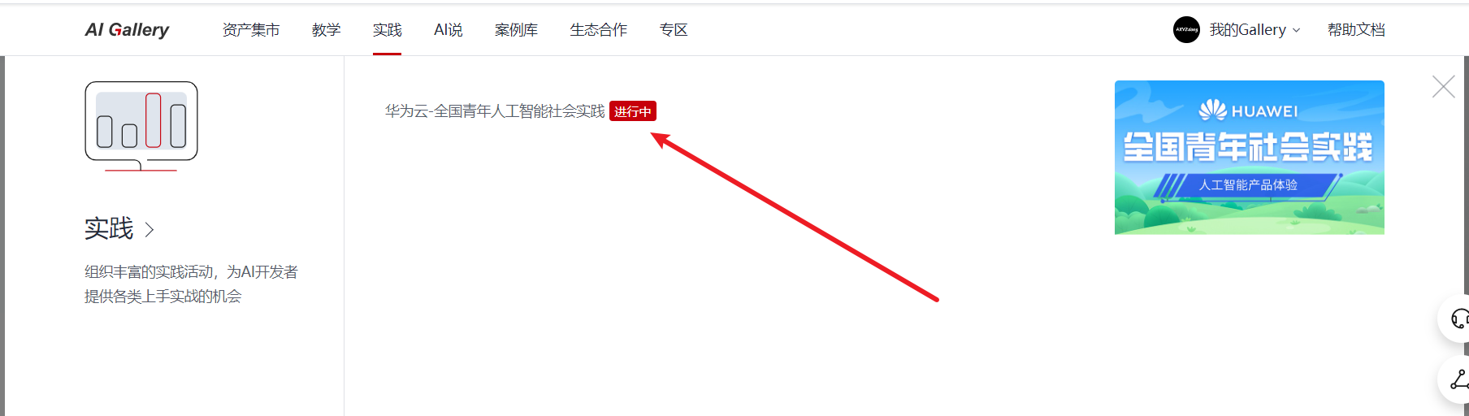Click the bar chart practice illustration icon

pyautogui.click(x=141, y=126)
